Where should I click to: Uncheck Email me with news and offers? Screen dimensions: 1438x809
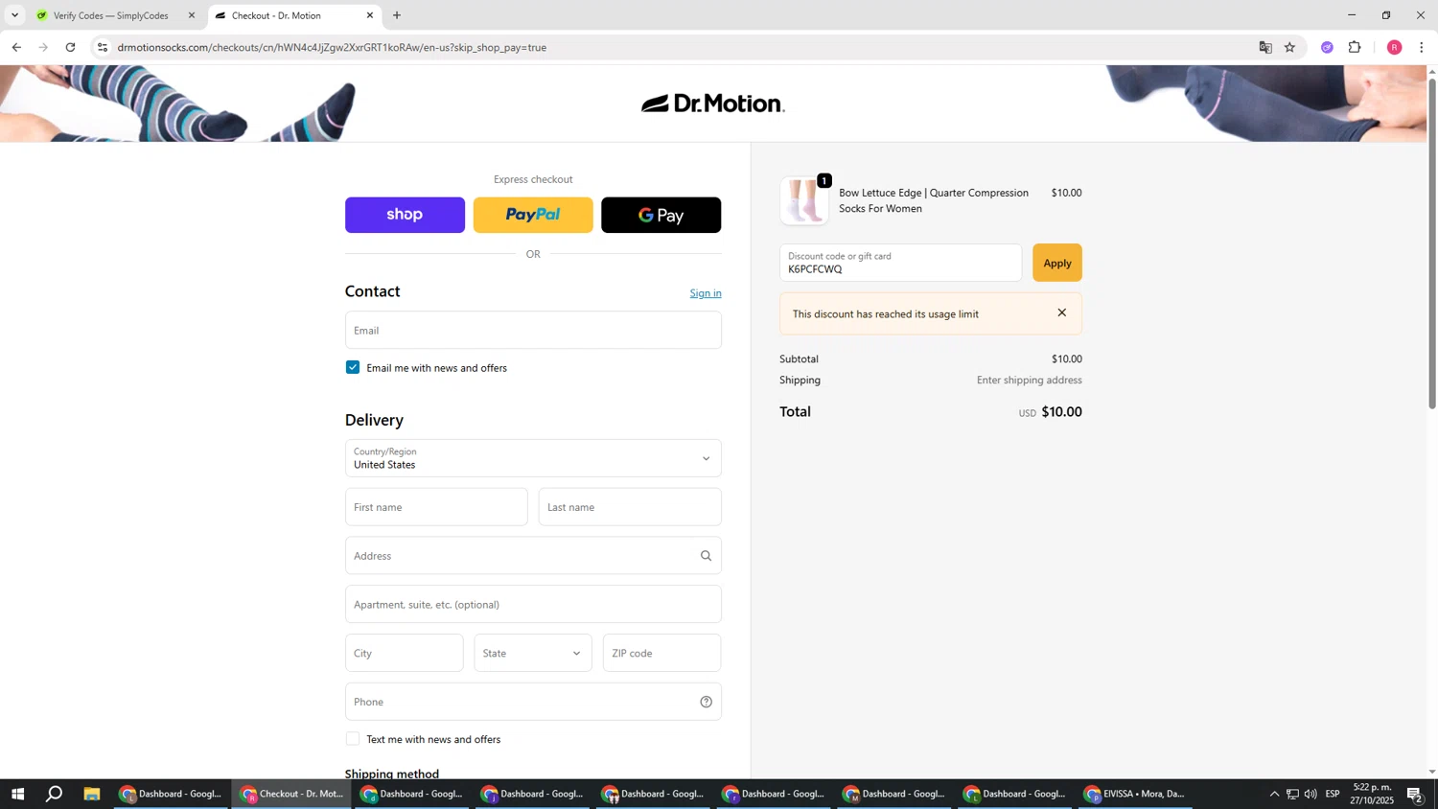[353, 367]
